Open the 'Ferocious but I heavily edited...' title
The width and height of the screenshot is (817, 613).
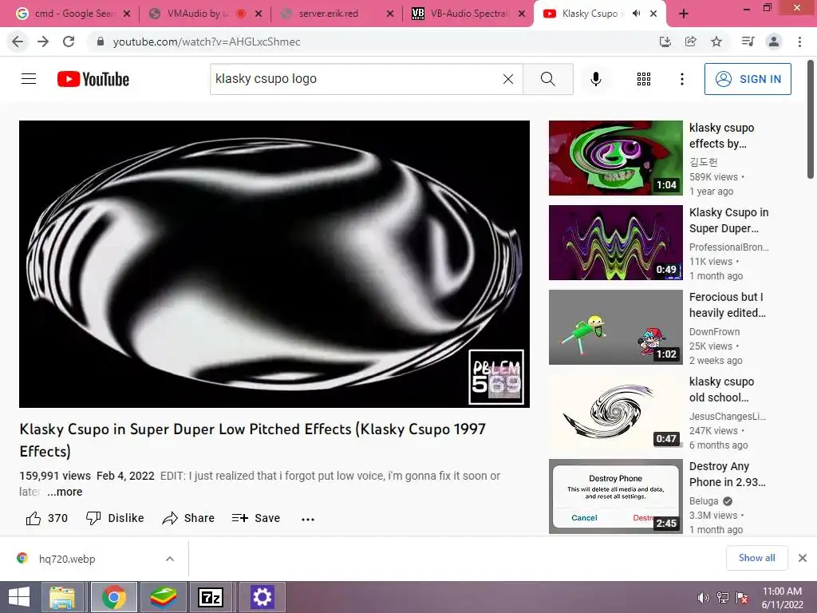click(728, 305)
